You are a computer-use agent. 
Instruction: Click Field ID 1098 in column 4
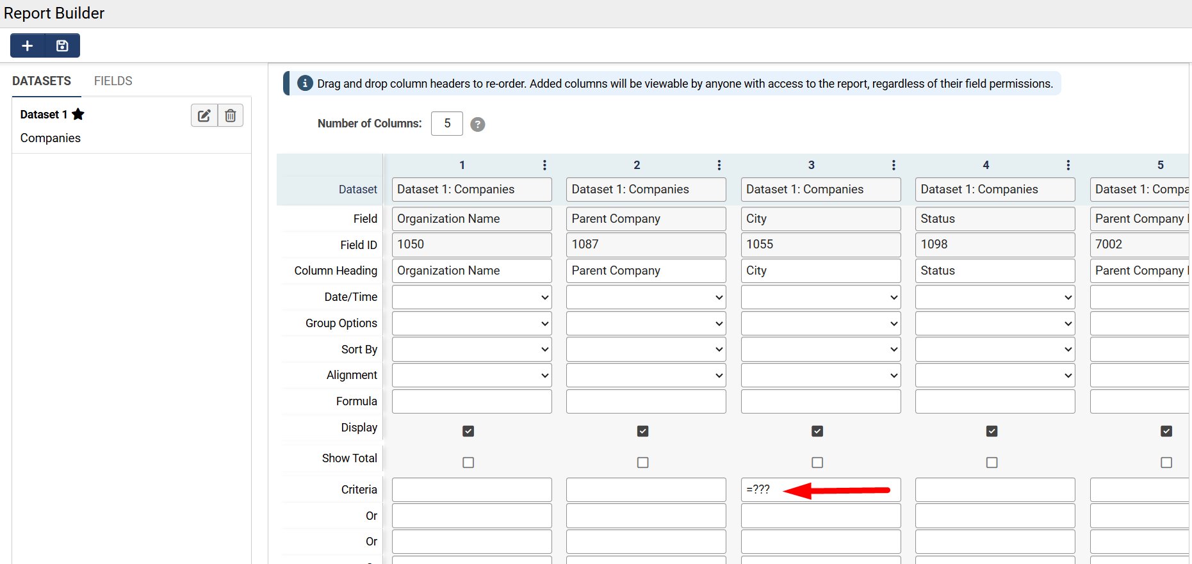pyautogui.click(x=995, y=245)
